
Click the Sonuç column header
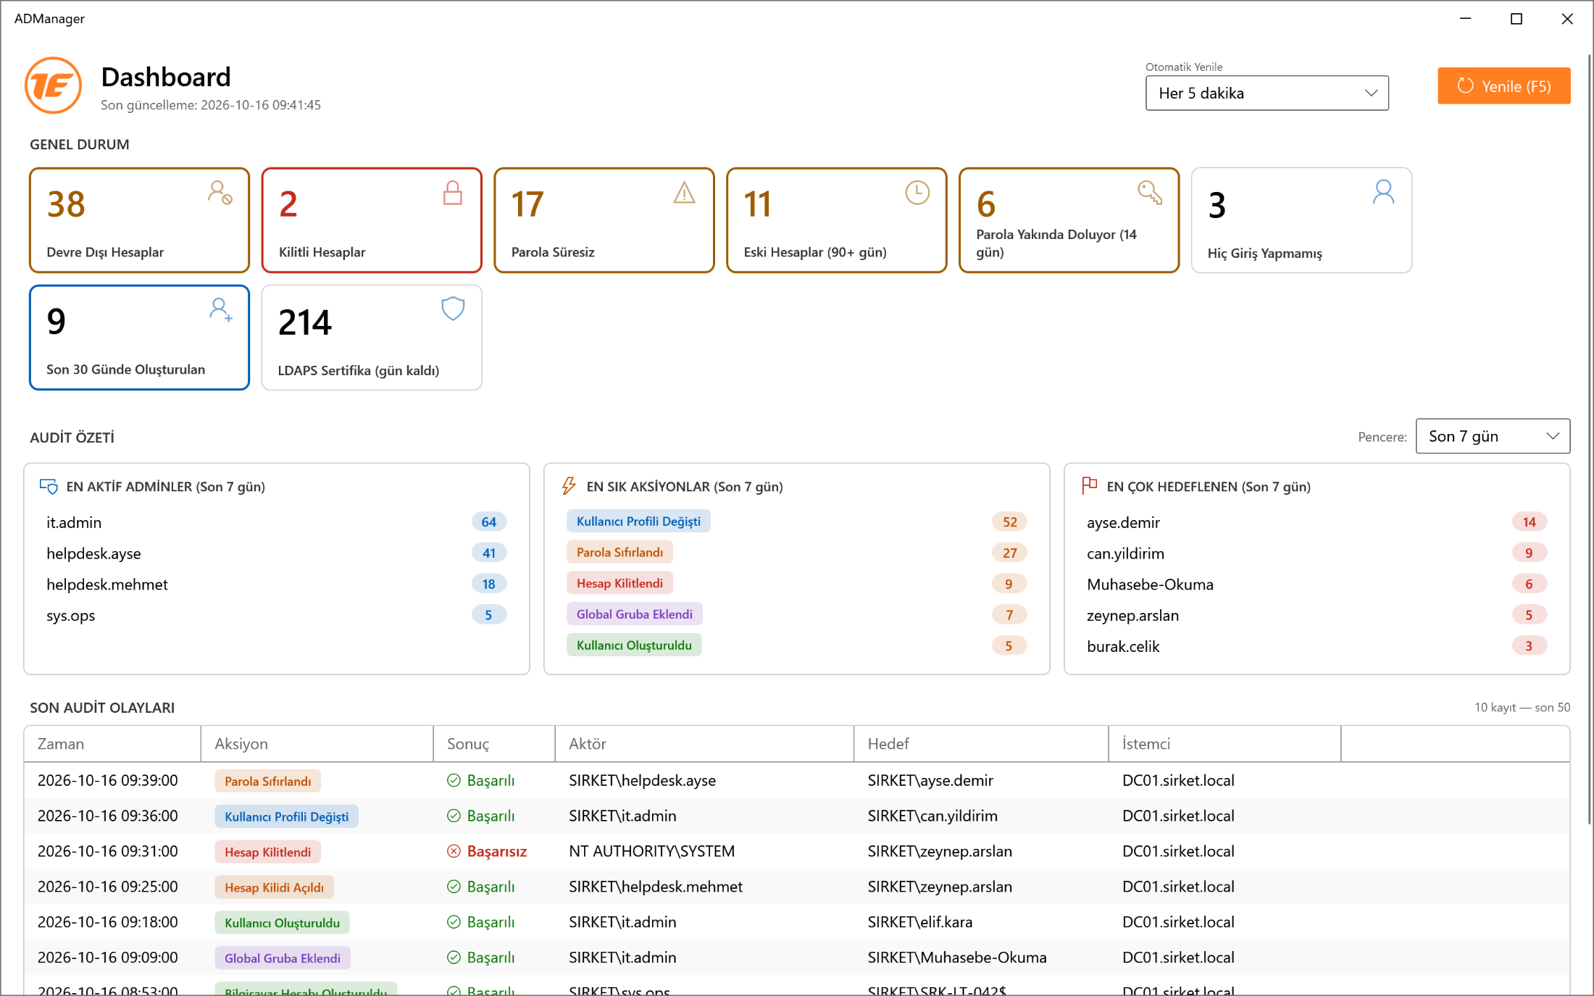[494, 744]
